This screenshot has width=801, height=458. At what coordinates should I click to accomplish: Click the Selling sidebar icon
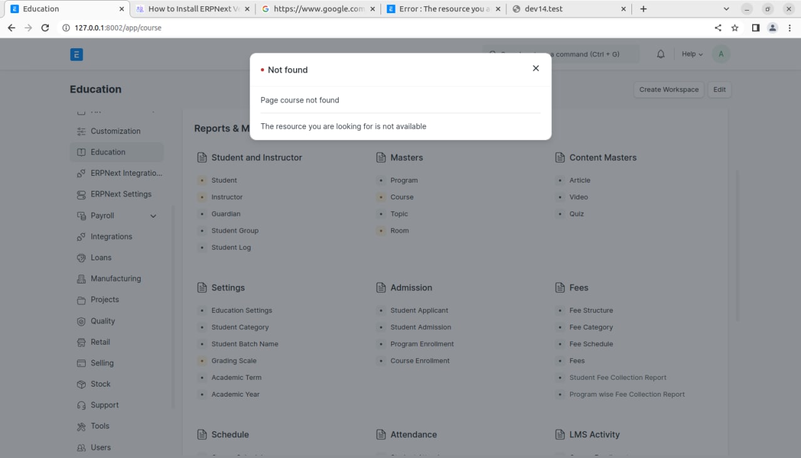81,363
